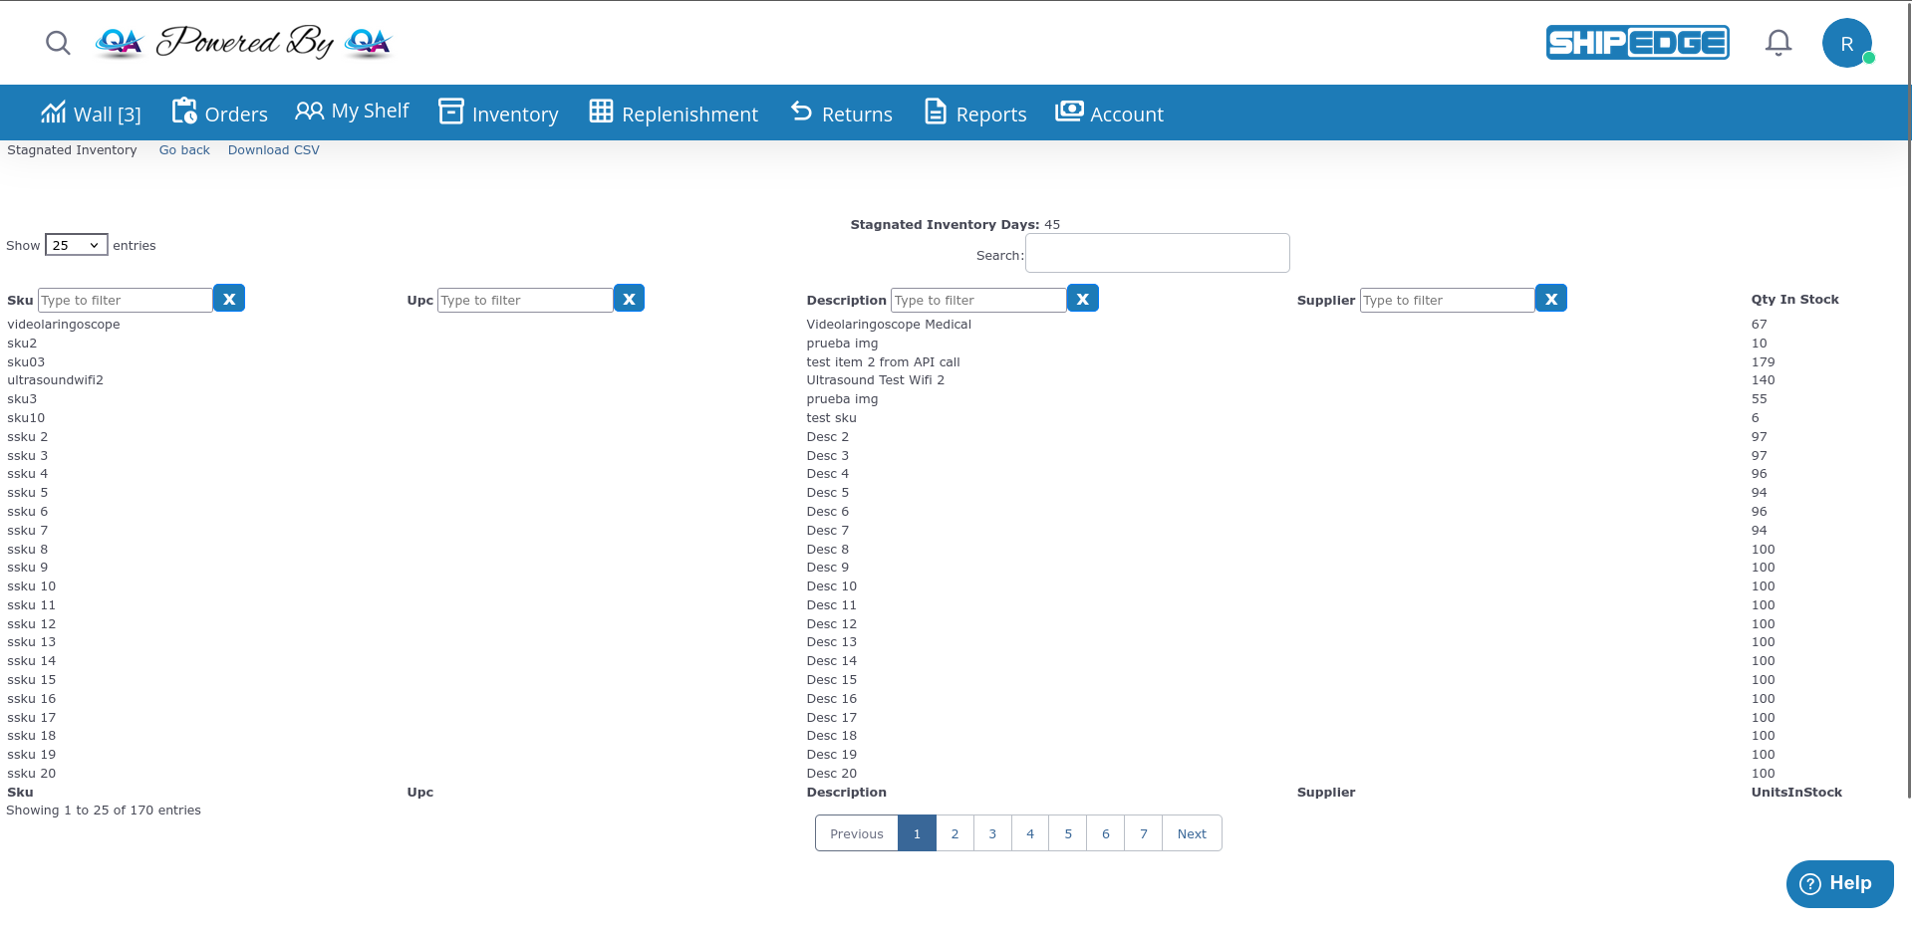Screen dimensions: 1912x930
Task: Open the Help widget
Action: (1838, 883)
